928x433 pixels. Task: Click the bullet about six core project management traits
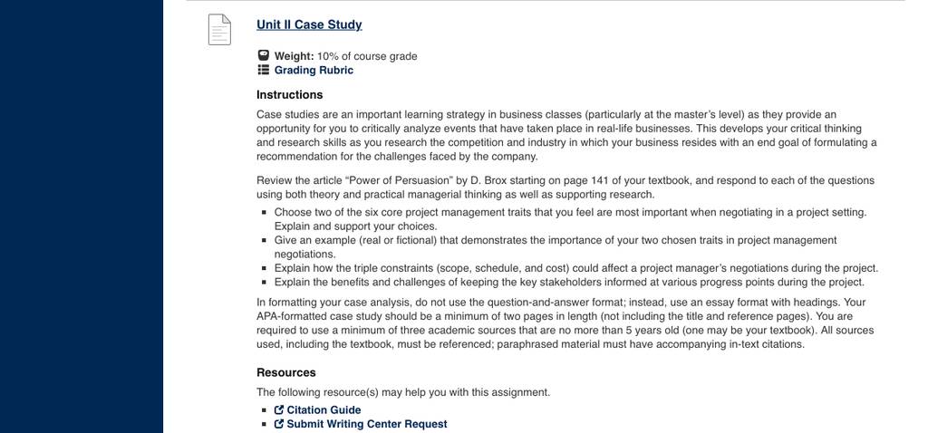coord(570,219)
